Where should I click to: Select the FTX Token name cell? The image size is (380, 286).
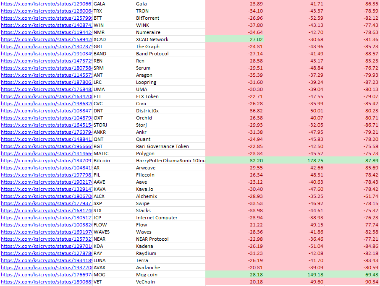[170, 96]
